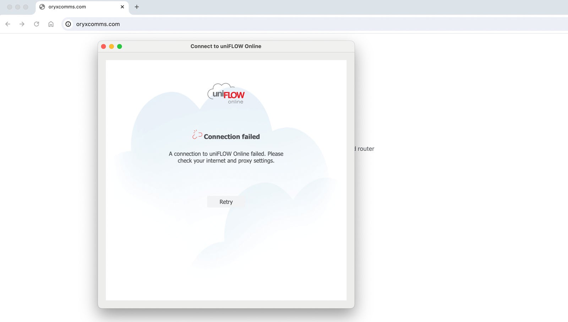The width and height of the screenshot is (568, 322).
Task: Go forward using browser forward arrow
Action: [x=22, y=24]
